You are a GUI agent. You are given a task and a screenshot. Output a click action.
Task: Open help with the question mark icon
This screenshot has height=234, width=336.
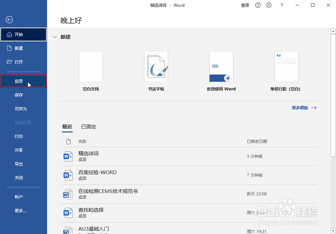pos(282,5)
